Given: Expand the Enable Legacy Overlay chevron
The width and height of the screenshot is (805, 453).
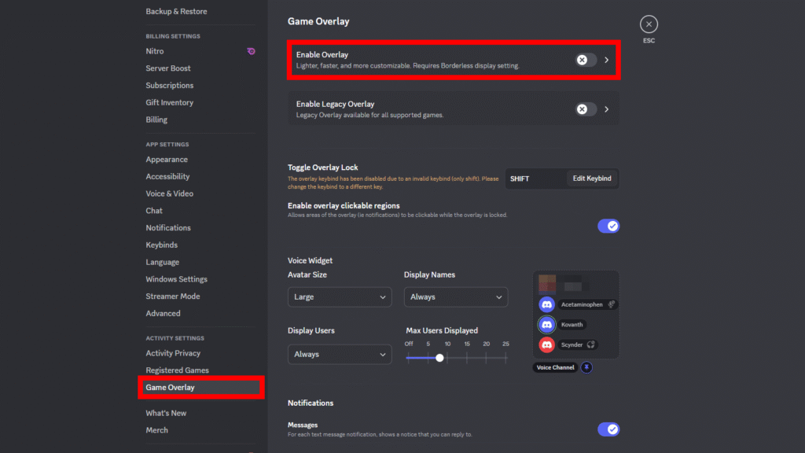Looking at the screenshot, I should pyautogui.click(x=607, y=109).
